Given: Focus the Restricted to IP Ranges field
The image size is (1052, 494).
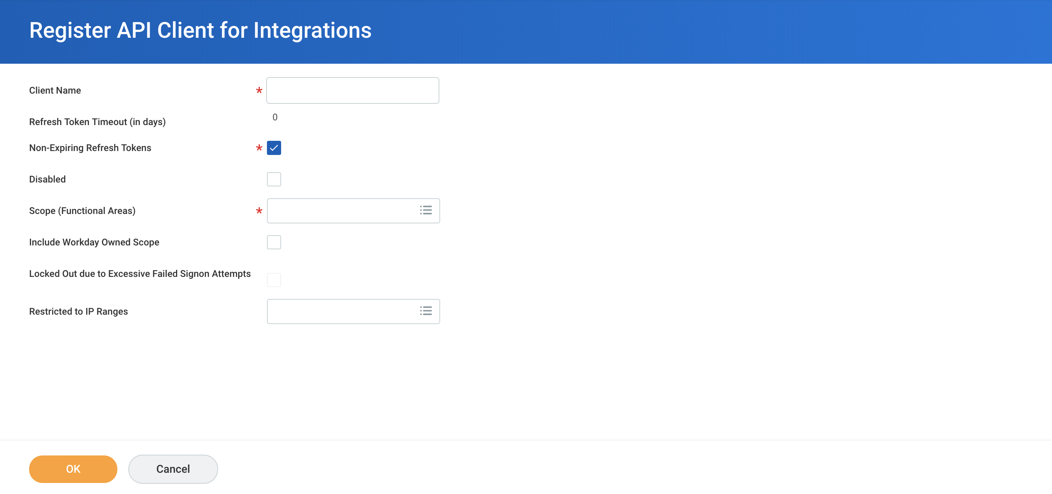Looking at the screenshot, I should (341, 312).
